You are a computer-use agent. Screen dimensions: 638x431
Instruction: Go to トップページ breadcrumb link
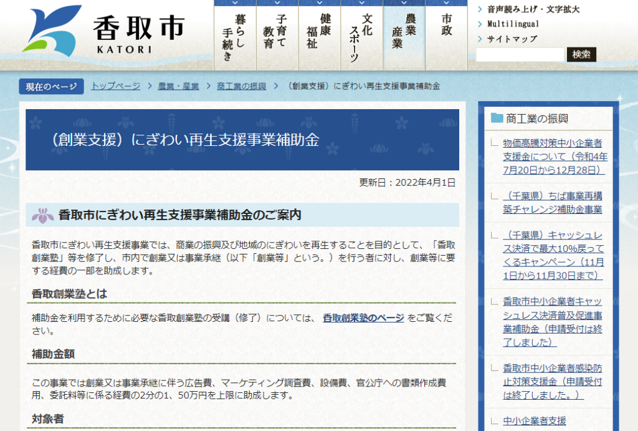tap(115, 86)
